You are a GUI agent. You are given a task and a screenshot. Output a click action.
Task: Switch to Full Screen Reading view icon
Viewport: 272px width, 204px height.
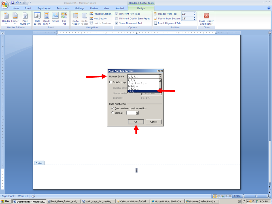coord(219,196)
